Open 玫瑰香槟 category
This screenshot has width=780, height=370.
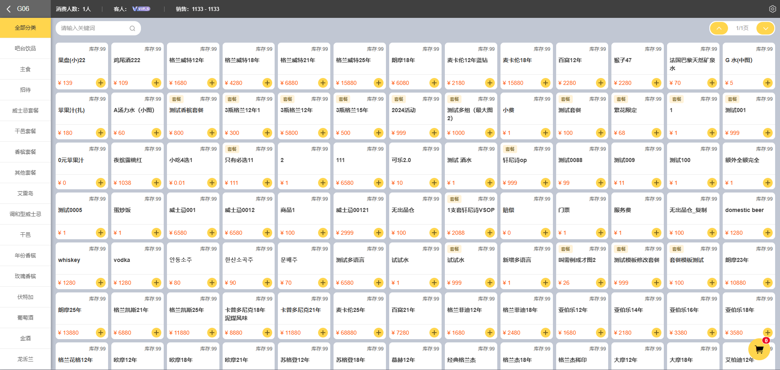pyautogui.click(x=25, y=276)
